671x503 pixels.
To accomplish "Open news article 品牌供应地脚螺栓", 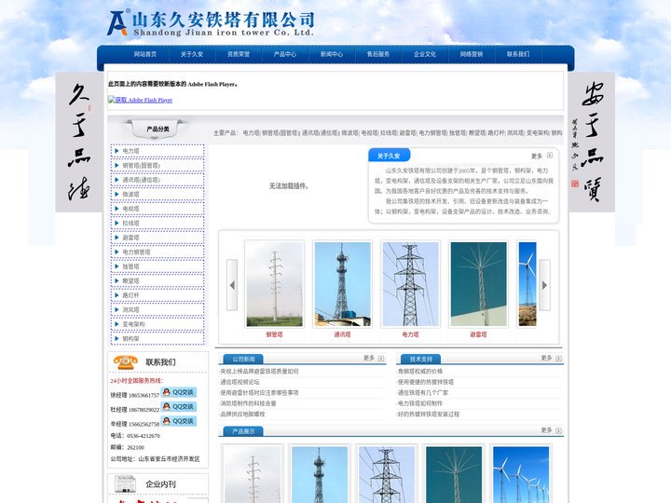I will 242,414.
